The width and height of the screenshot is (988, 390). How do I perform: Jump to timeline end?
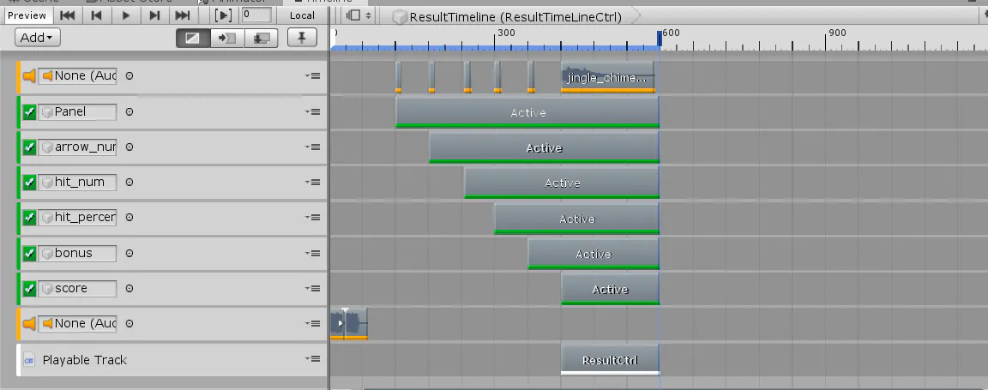(183, 15)
